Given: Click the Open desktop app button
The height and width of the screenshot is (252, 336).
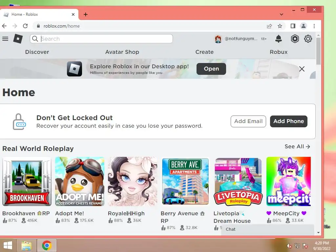Looking at the screenshot, I should click(x=211, y=69).
